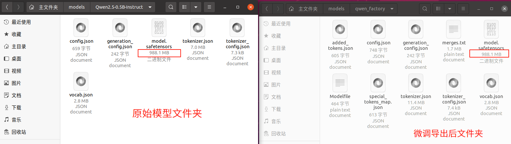511x144 pixels.
Task: Click 主文件夹 breadcrumb in Qwen2.5-0.5B-Instruct window
Action: [x=44, y=7]
